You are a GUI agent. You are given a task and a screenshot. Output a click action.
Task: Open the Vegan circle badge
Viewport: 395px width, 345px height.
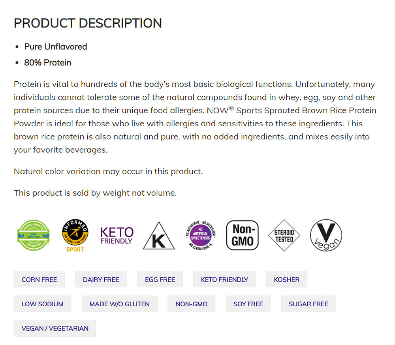pos(325,234)
